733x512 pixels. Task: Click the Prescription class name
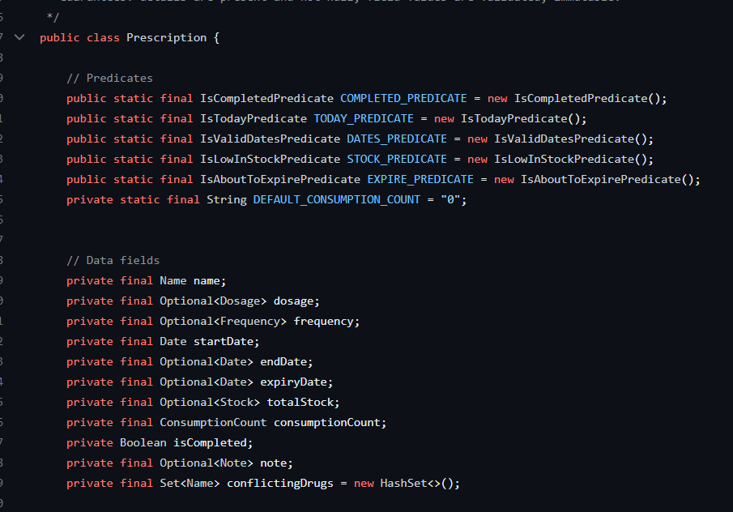click(166, 38)
